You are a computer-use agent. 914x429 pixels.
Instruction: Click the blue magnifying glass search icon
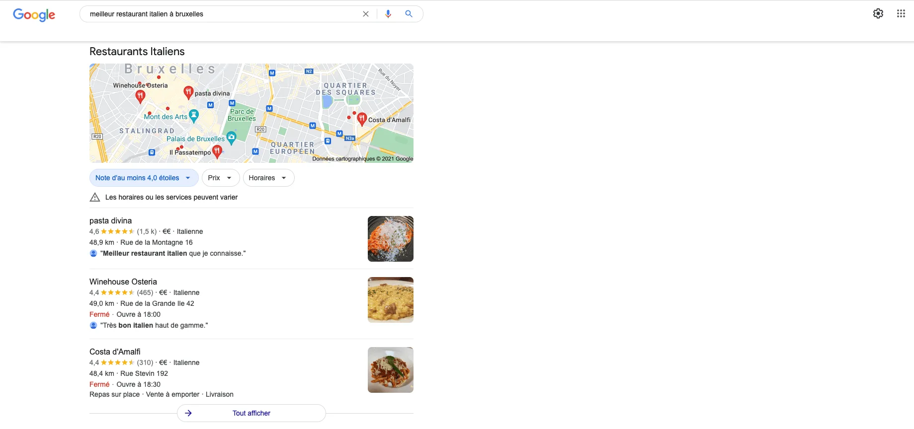[409, 14]
